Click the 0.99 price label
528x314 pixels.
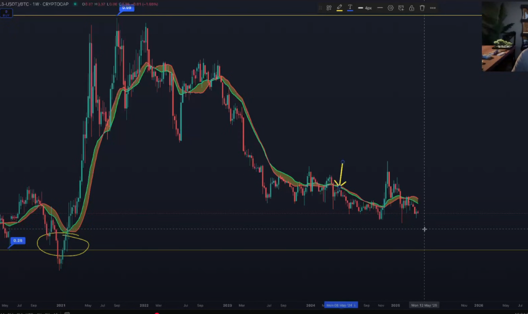pyautogui.click(x=127, y=8)
